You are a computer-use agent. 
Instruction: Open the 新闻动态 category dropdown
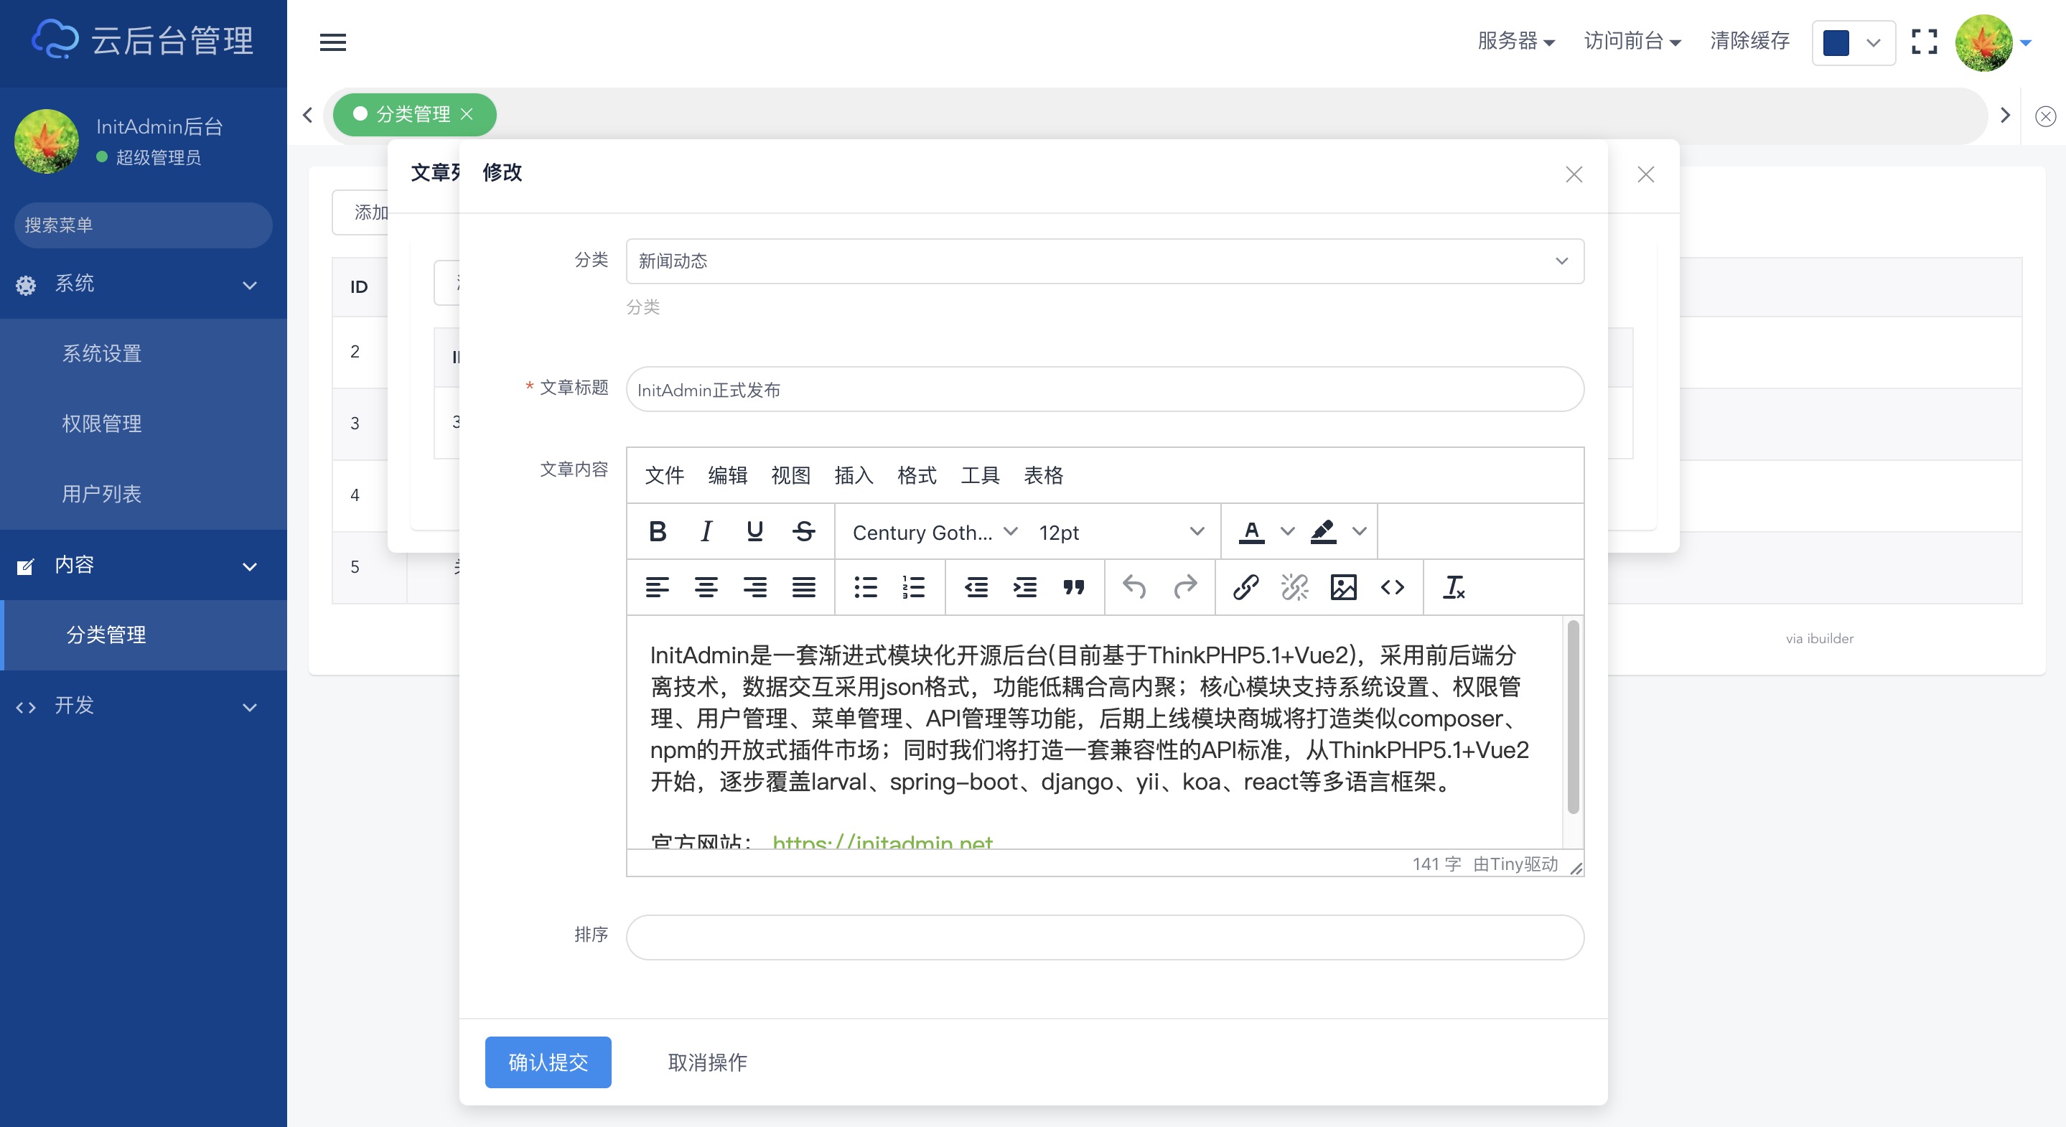(1104, 261)
